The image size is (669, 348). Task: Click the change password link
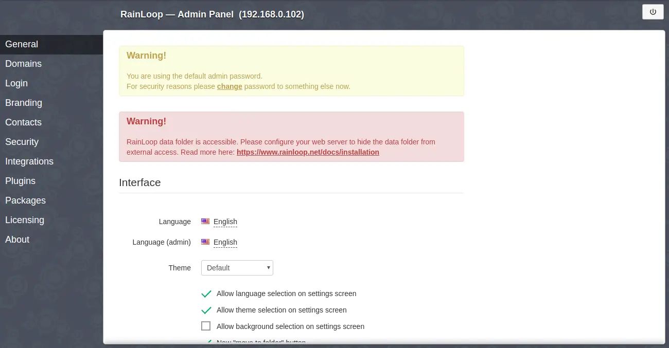230,86
